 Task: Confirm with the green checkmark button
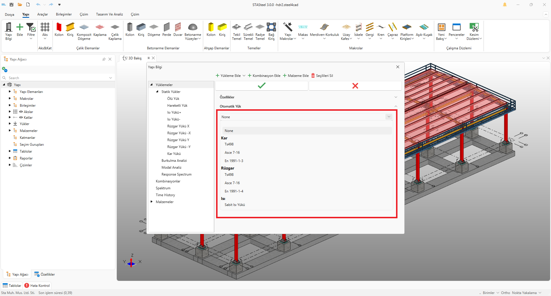pyautogui.click(x=261, y=86)
